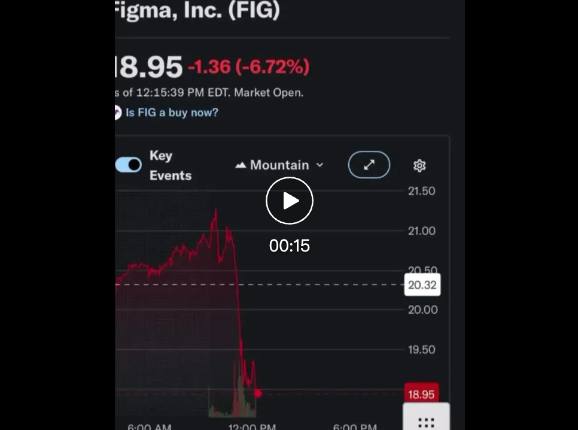Click the endpoint dot on the price line
Screen dimensions: 578x430
click(258, 393)
